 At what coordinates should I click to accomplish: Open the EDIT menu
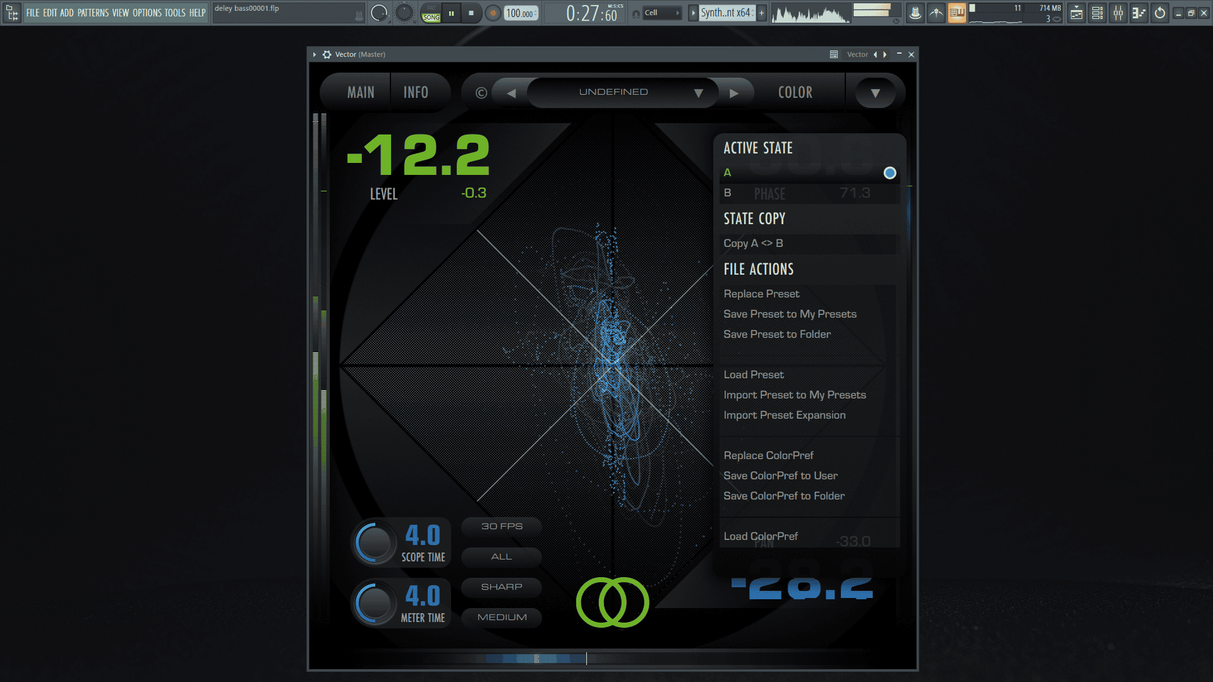point(50,13)
